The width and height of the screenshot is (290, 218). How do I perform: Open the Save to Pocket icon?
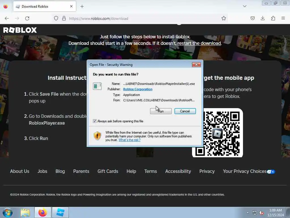252,18
